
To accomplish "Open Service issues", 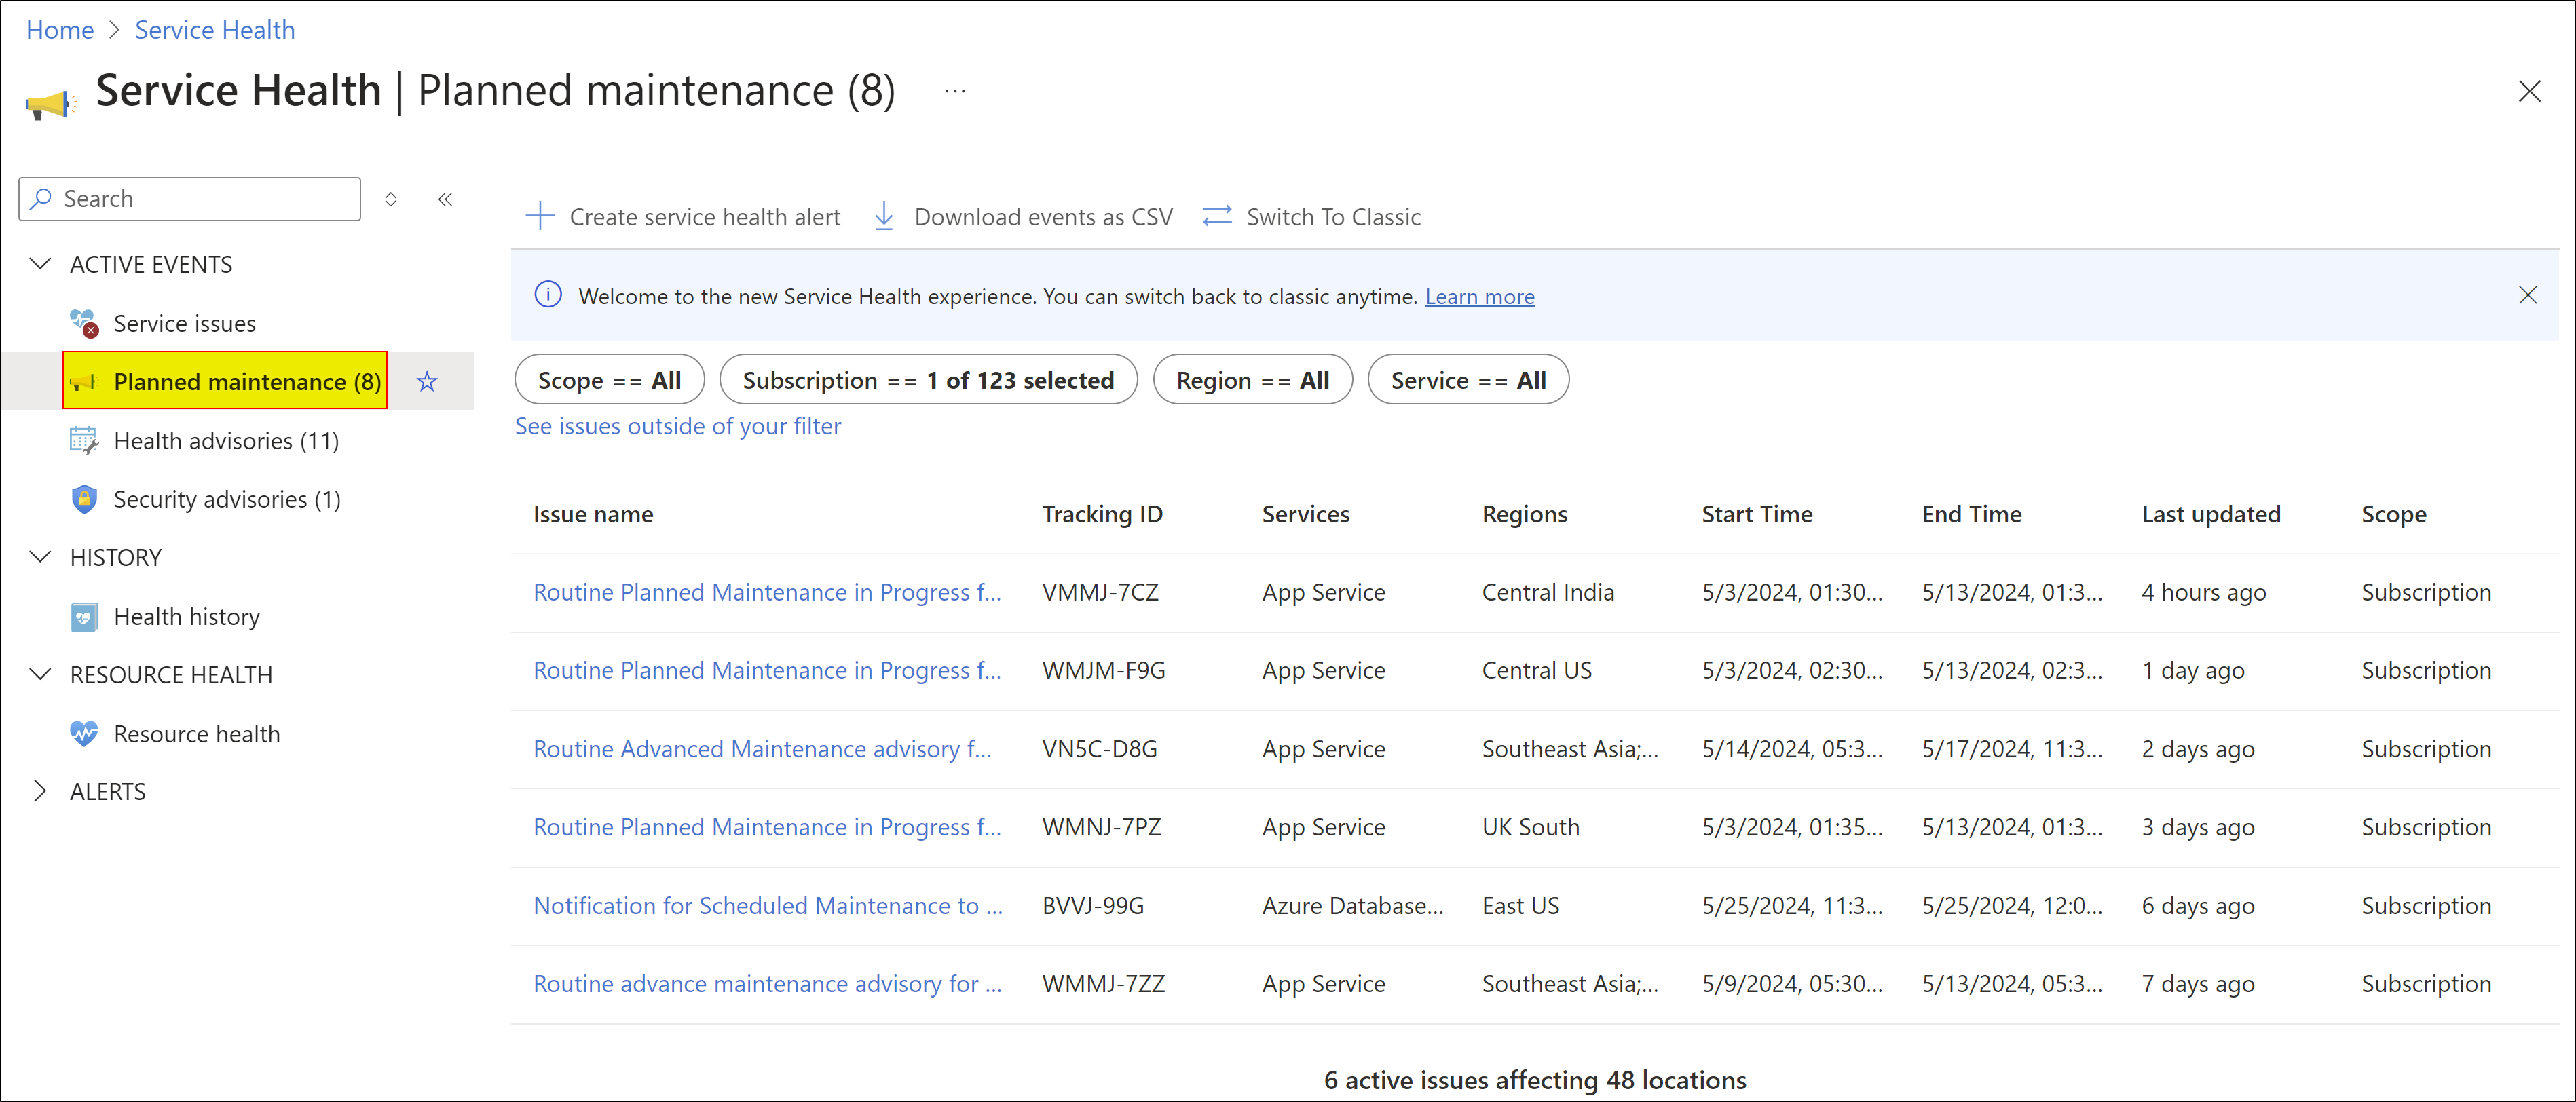I will pyautogui.click(x=185, y=324).
